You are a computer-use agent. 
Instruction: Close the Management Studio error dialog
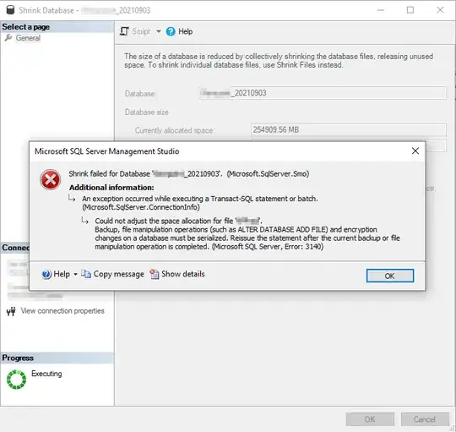(415, 150)
